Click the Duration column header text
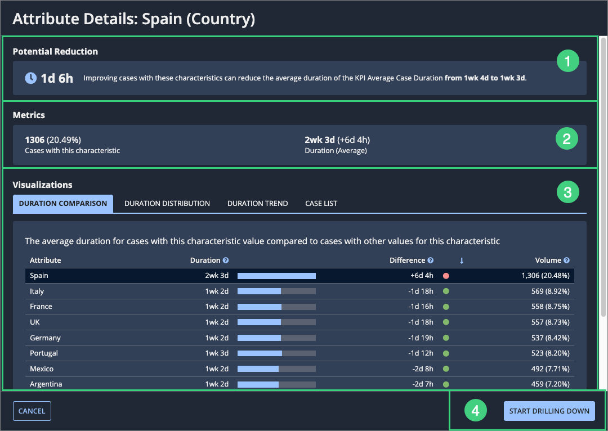 [205, 261]
